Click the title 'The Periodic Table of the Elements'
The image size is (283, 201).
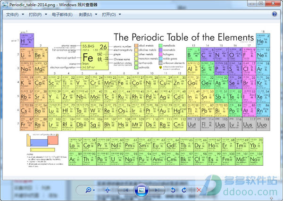184,37
